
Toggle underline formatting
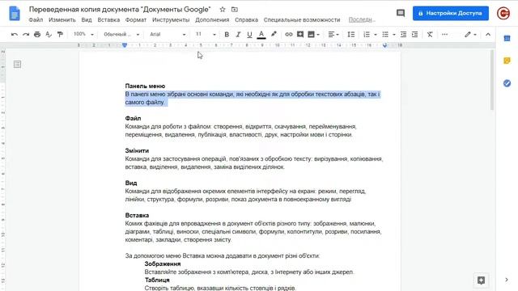(249, 34)
